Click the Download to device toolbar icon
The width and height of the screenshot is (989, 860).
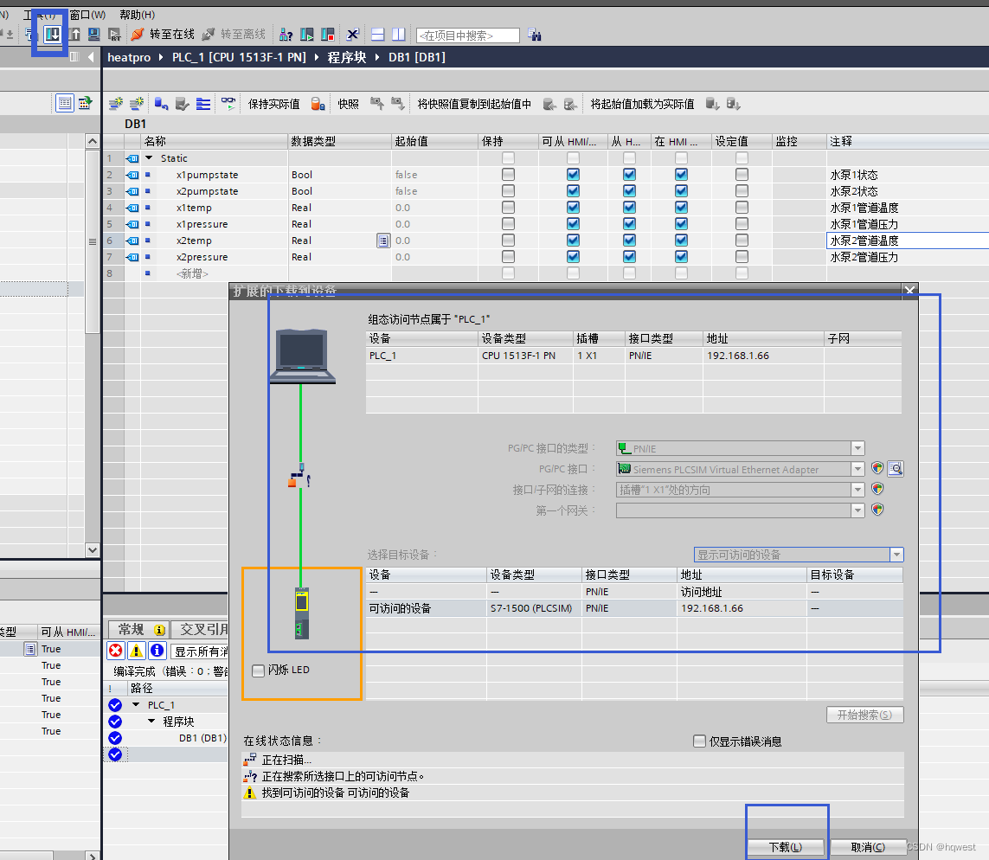(x=53, y=34)
